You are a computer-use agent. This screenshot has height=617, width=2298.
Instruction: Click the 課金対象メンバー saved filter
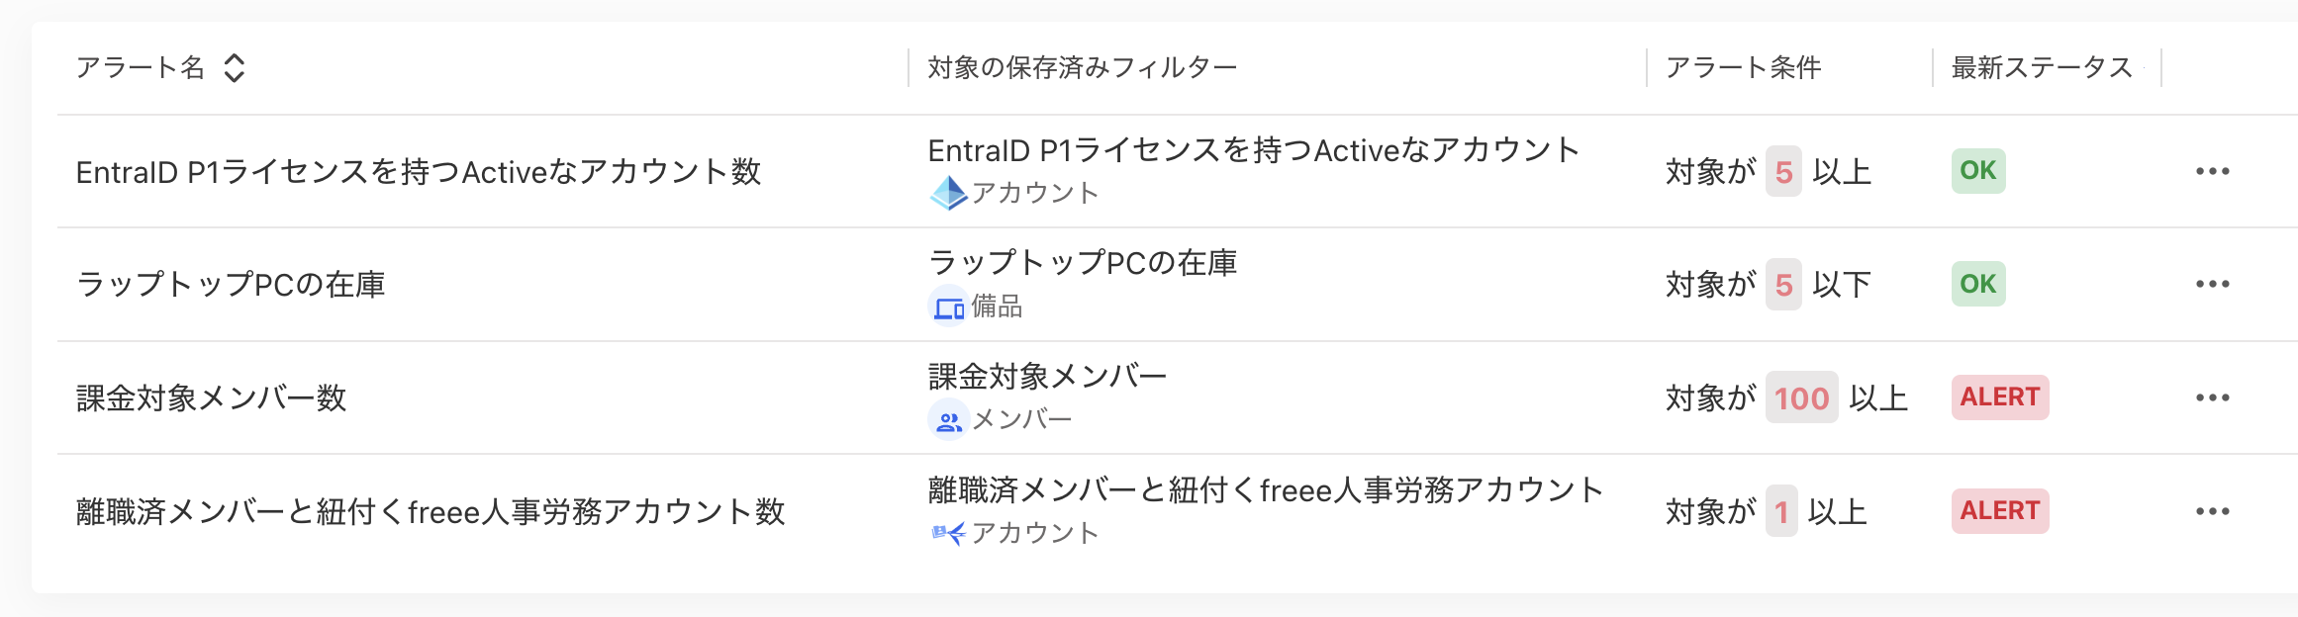tap(1047, 377)
